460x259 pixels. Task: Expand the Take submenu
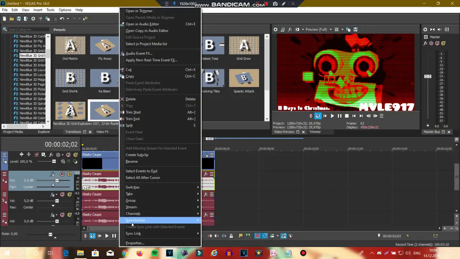(x=160, y=194)
